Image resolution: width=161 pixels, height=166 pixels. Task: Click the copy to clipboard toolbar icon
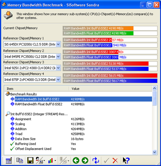coord(20,160)
